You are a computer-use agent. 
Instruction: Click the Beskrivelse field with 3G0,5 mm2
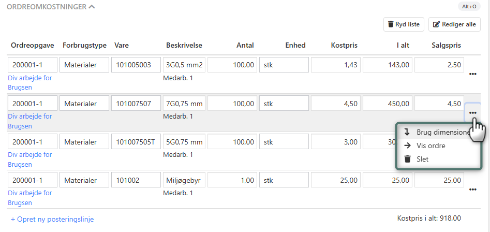[184, 65]
